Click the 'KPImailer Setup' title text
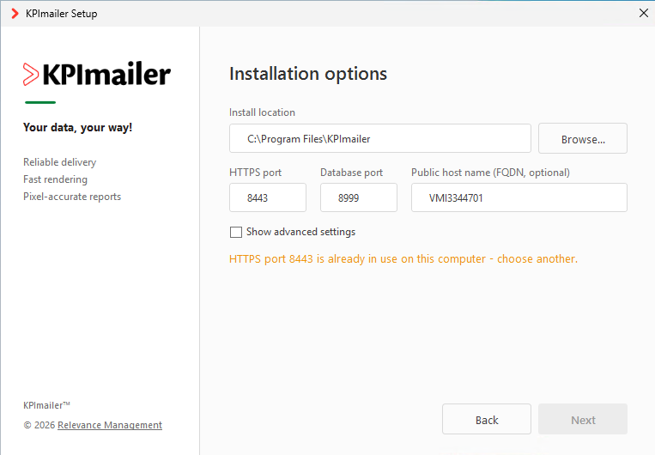 pos(62,14)
